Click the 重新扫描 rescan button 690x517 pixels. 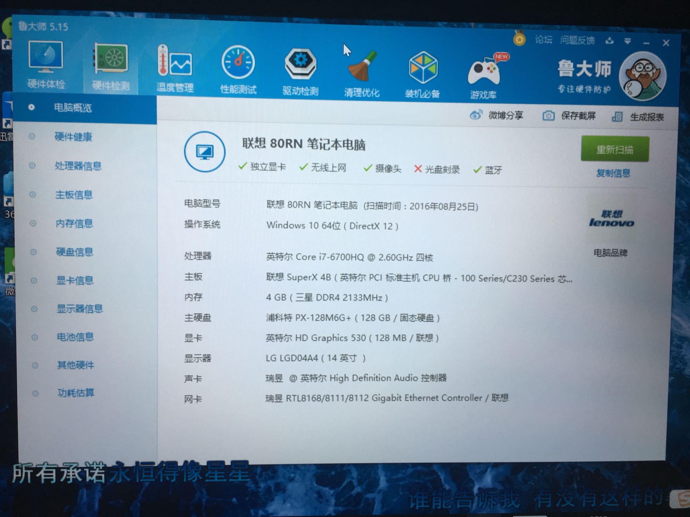[x=615, y=149]
